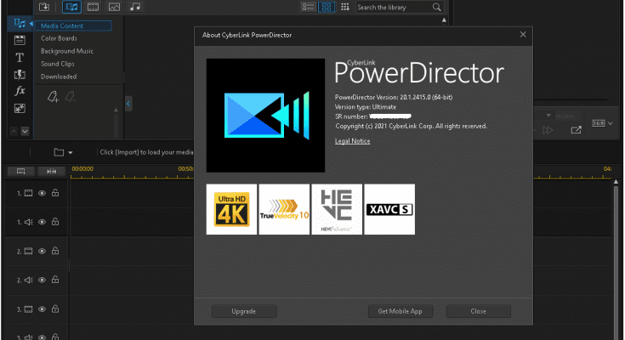625x340 pixels.
Task: Click the Close button in About dialog
Action: pyautogui.click(x=478, y=311)
